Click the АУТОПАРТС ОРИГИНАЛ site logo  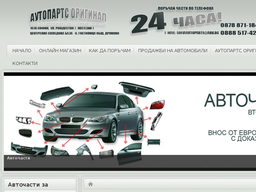[68, 17]
